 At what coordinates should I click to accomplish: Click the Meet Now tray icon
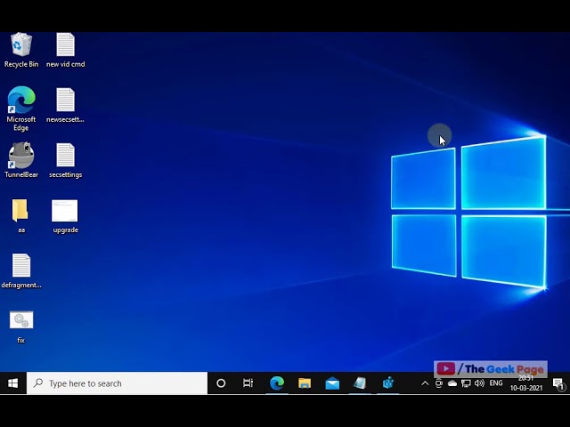click(x=439, y=383)
